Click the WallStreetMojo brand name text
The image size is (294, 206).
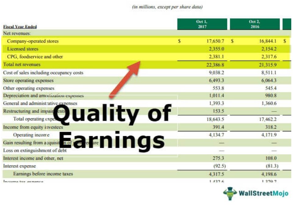coord(264,193)
